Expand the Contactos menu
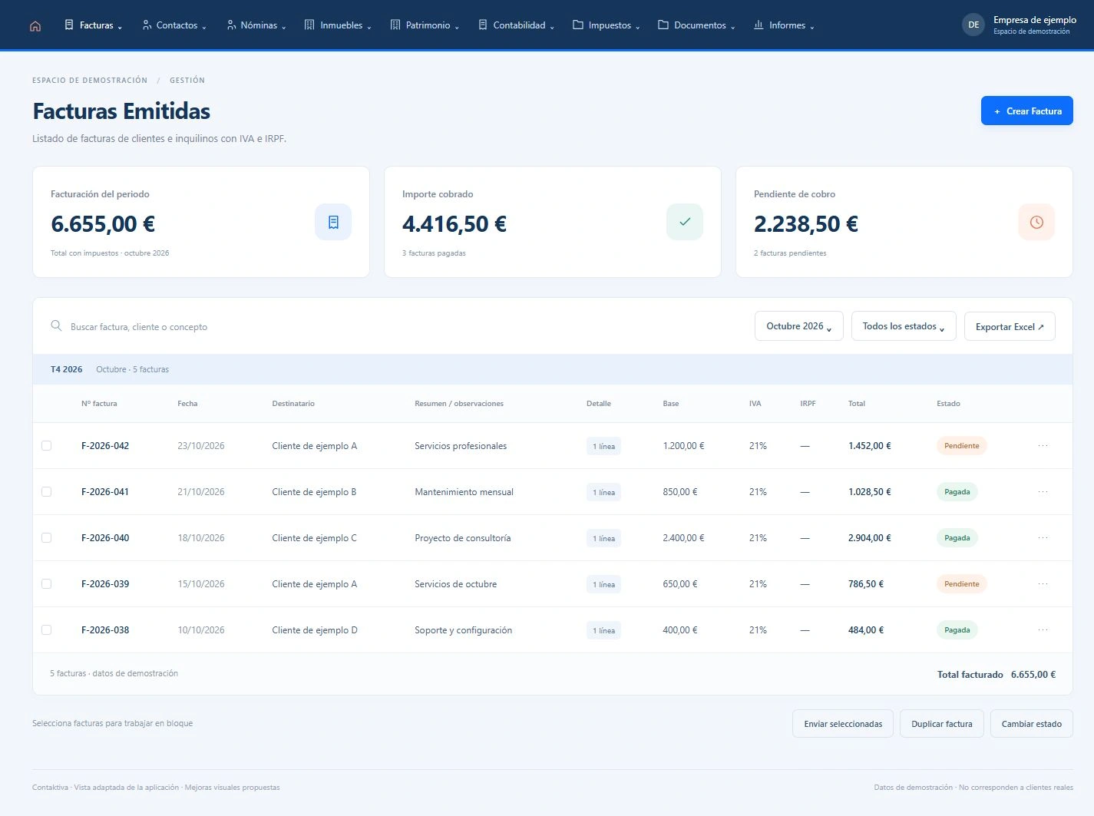The width and height of the screenshot is (1094, 816). click(x=174, y=25)
